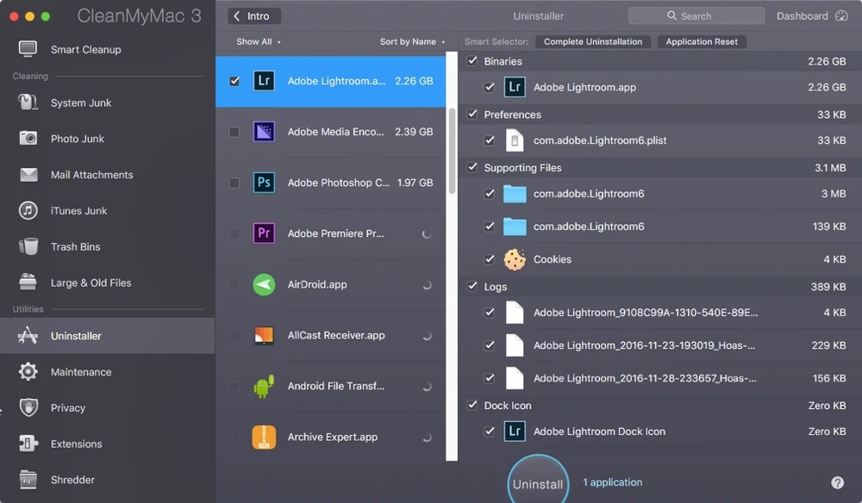Open the Dashboard link
Viewport: 862px width, 503px height.
[812, 16]
